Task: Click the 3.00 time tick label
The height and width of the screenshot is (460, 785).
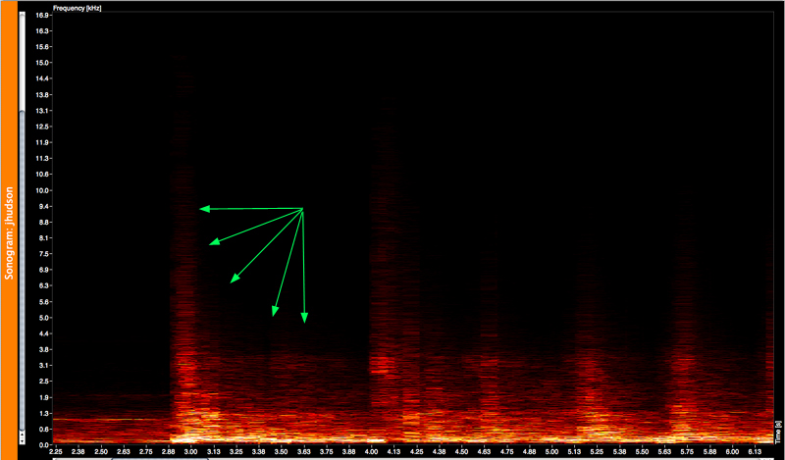Action: [x=190, y=451]
